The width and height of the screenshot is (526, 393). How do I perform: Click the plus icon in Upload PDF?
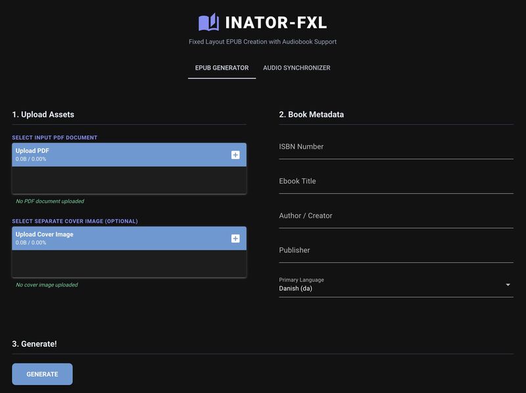(x=235, y=155)
